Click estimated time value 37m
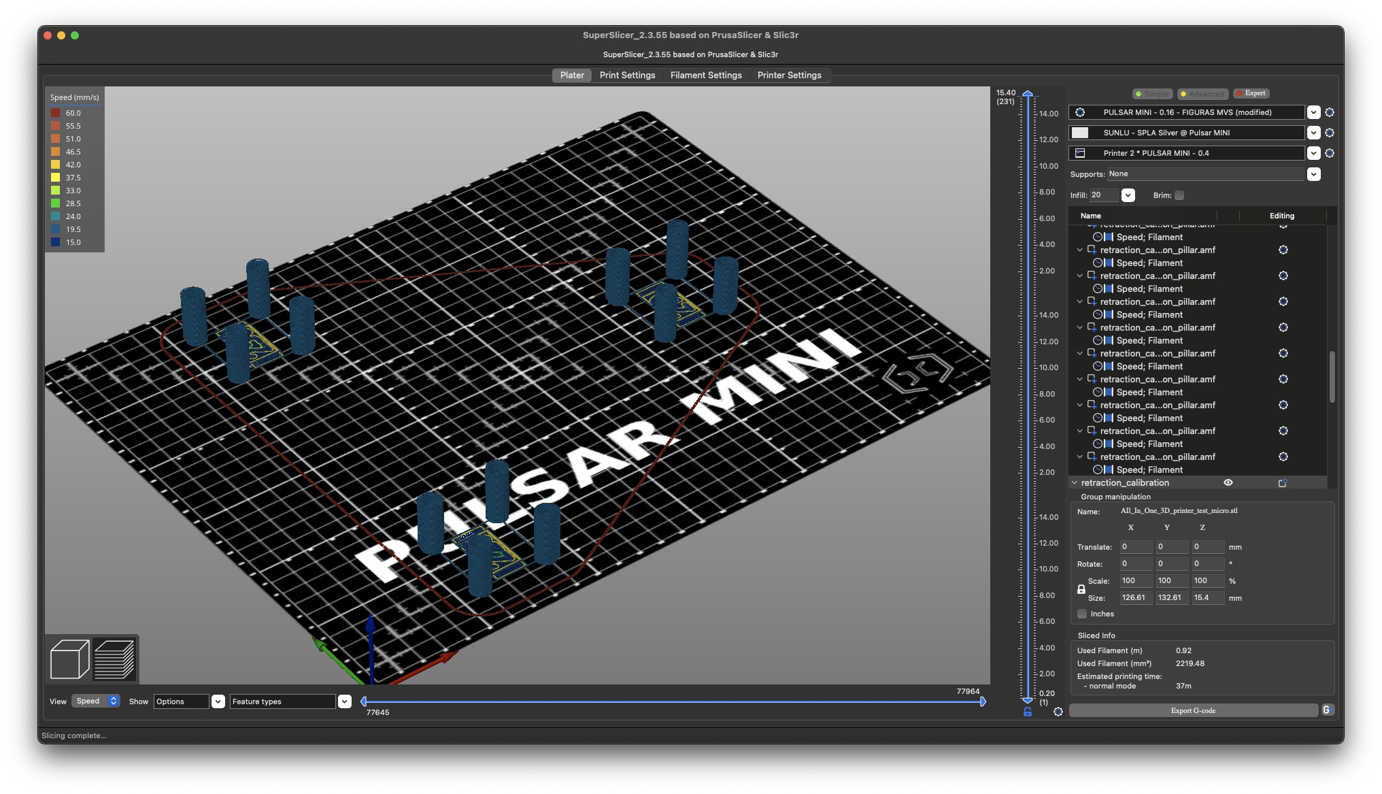The image size is (1382, 794). pos(1183,686)
